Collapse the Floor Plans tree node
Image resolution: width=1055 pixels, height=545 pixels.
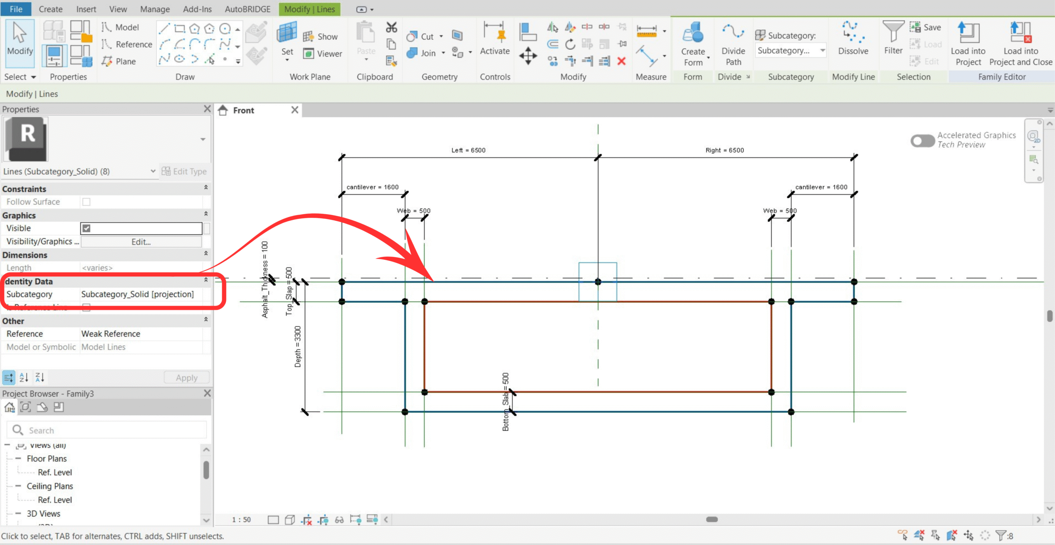[x=18, y=458]
